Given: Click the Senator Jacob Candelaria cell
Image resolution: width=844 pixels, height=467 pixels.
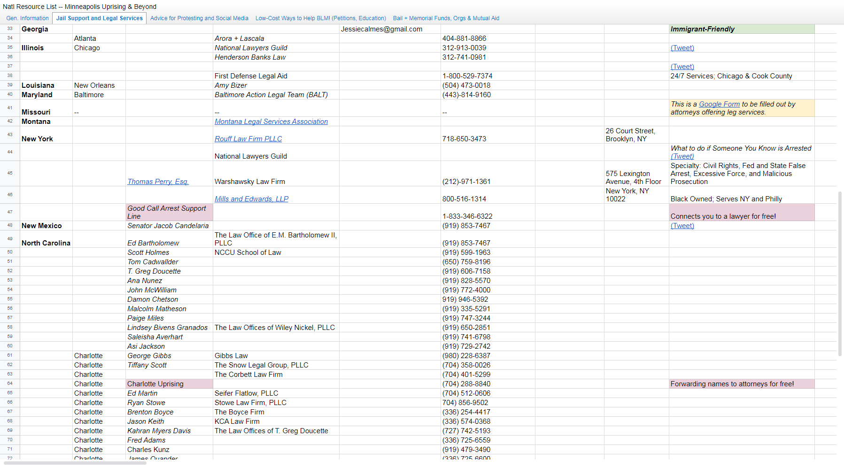Looking at the screenshot, I should point(169,226).
